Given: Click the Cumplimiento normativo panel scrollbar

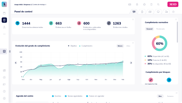Looking at the screenshot, I should tap(177, 32).
